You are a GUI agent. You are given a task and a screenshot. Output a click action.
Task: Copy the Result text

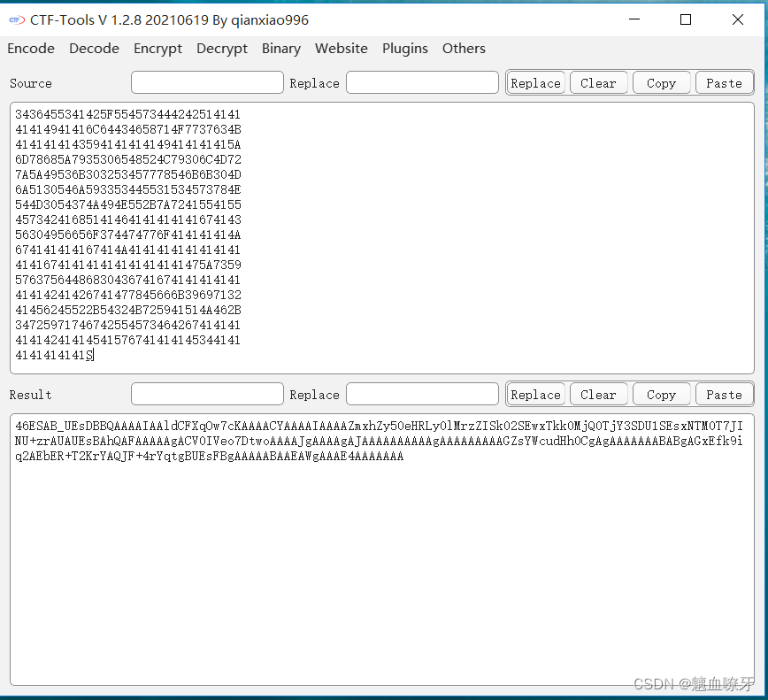click(661, 395)
